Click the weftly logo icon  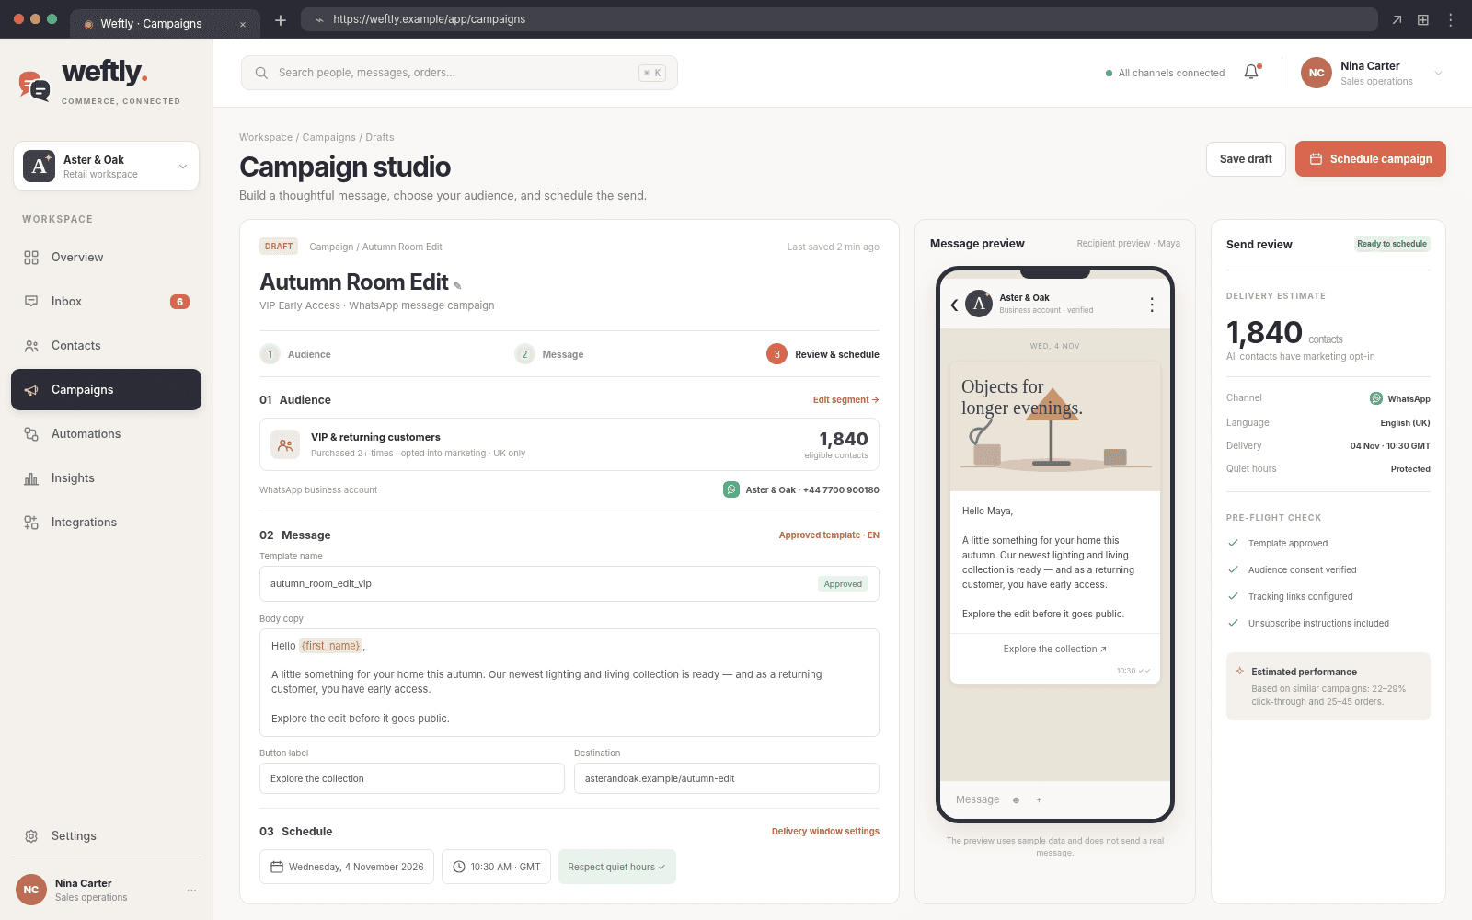[x=35, y=86]
